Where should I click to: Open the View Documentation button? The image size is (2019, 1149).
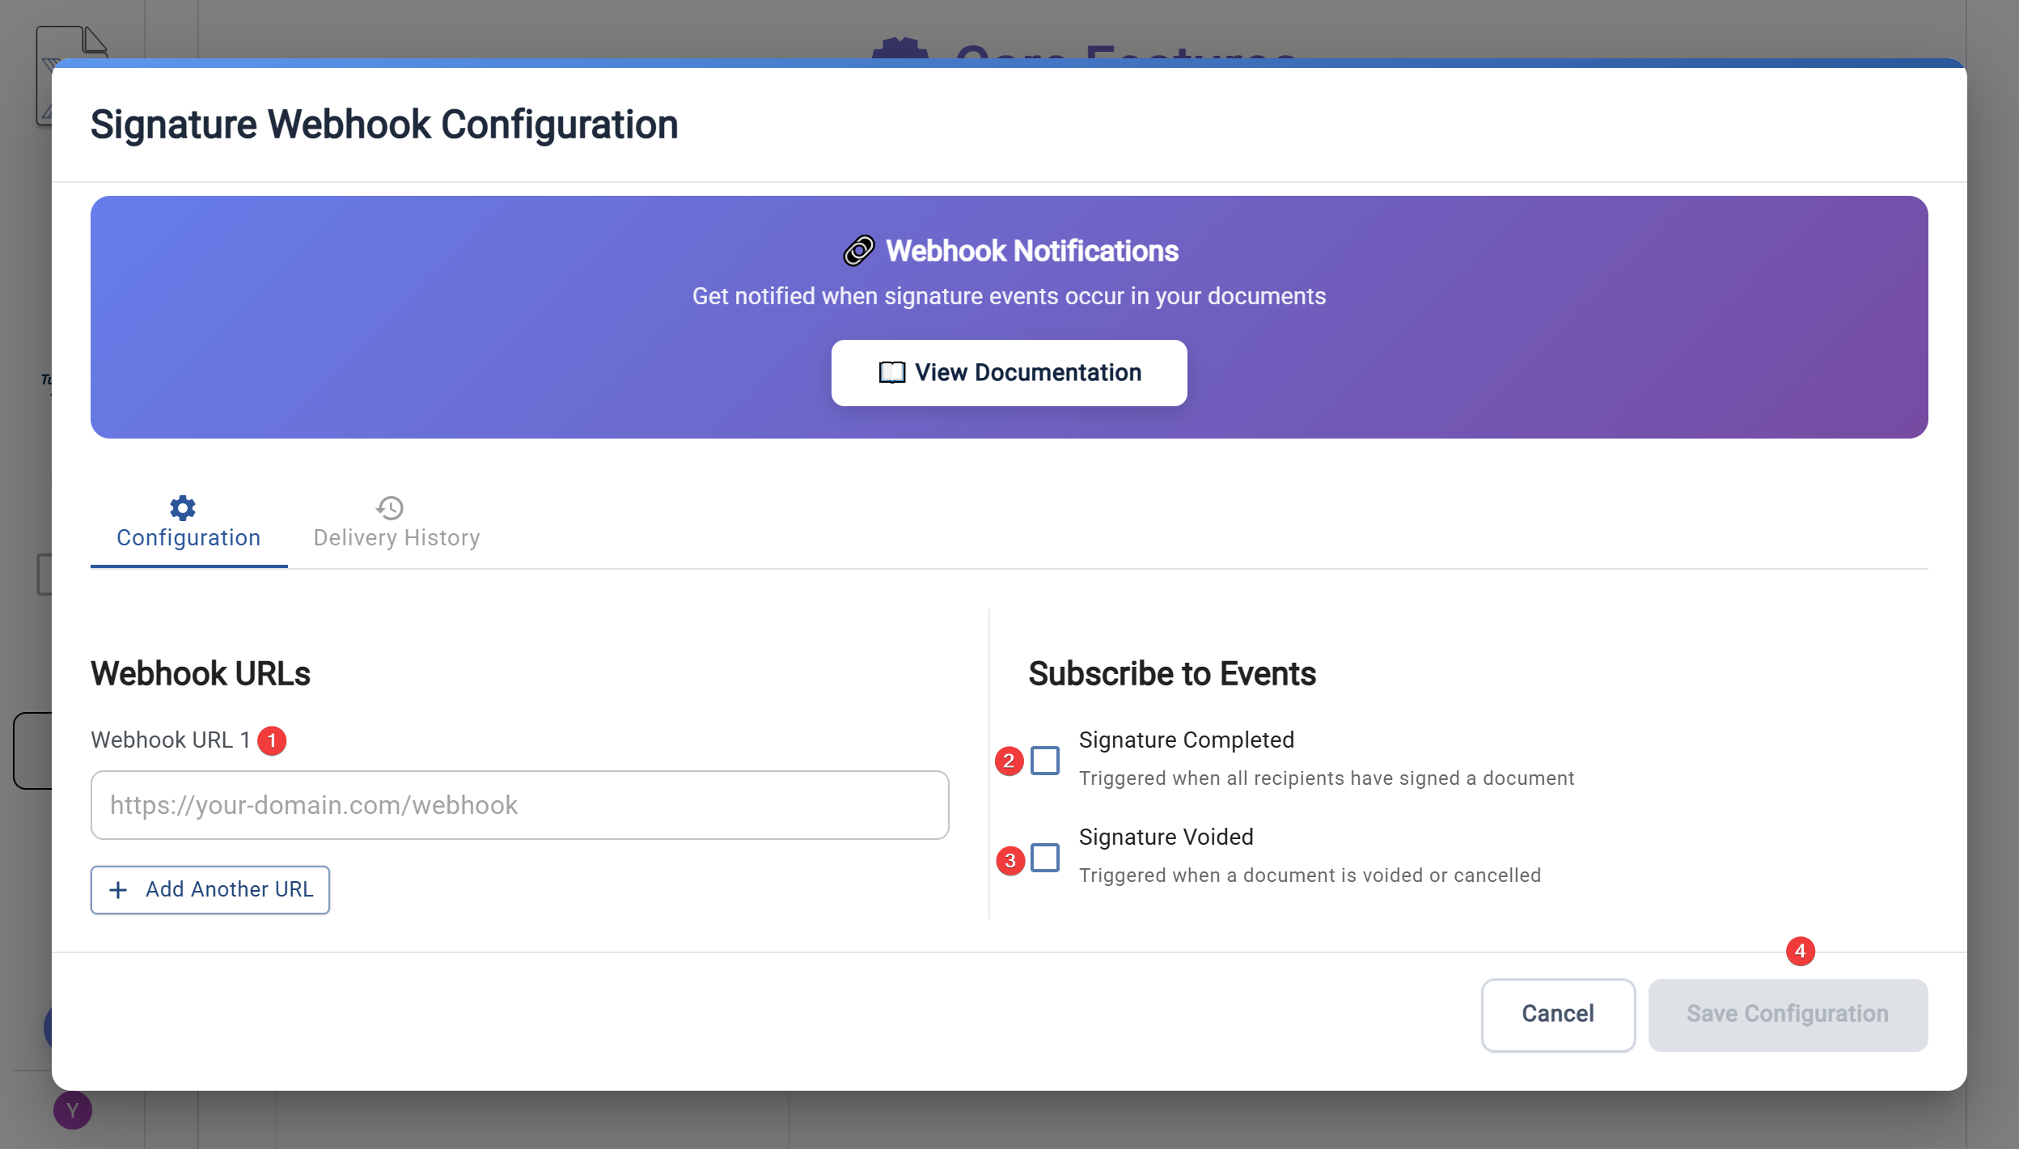tap(1009, 373)
